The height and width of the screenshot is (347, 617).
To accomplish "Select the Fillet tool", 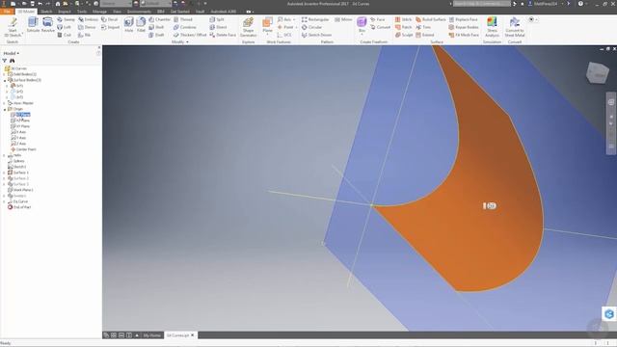I will pyautogui.click(x=141, y=25).
